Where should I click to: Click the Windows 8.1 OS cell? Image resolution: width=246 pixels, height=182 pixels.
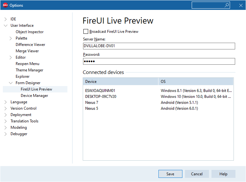[x=196, y=91]
